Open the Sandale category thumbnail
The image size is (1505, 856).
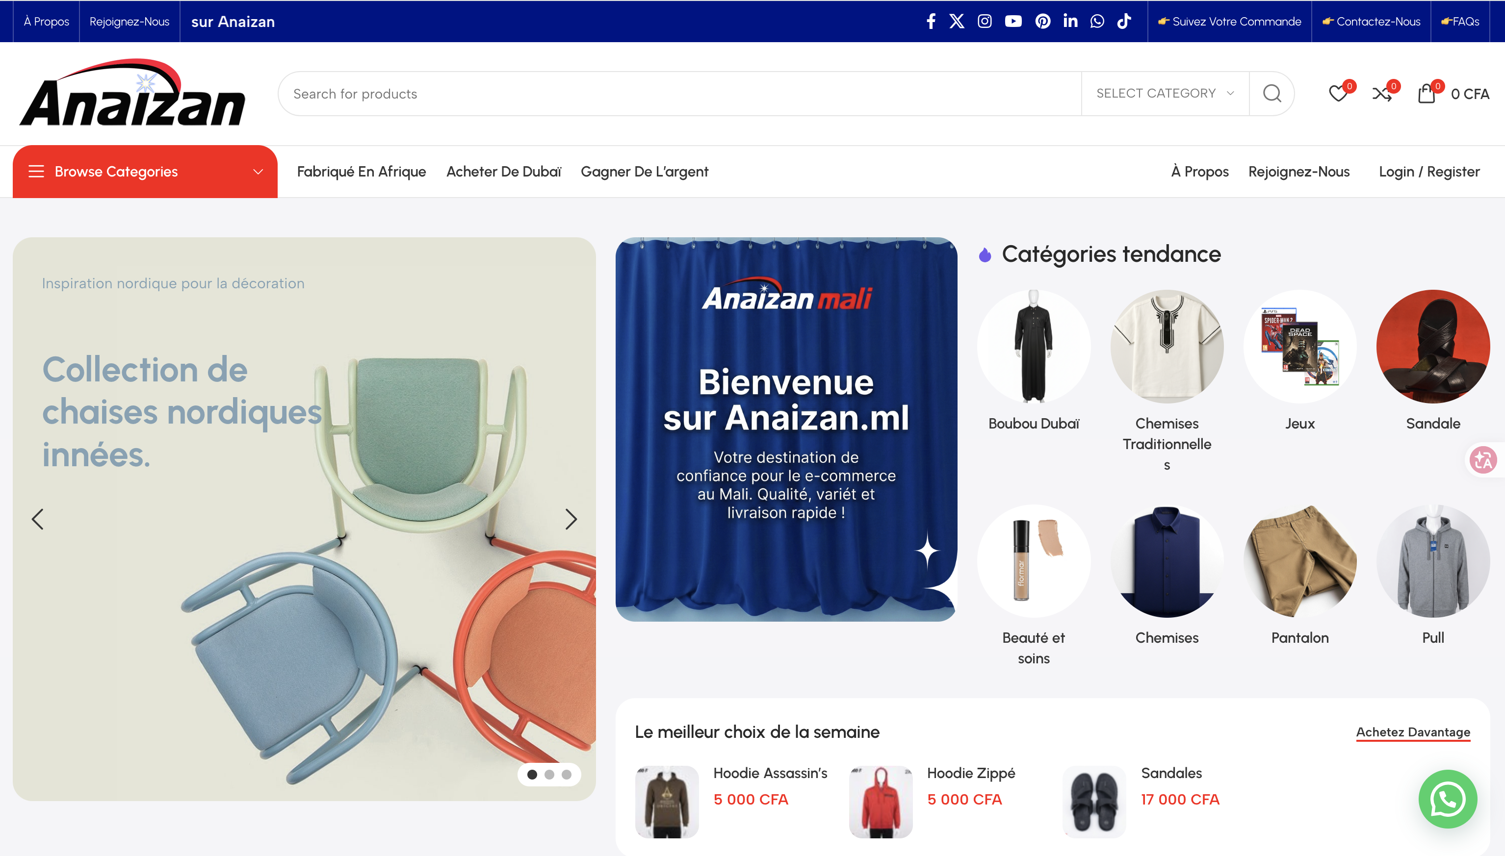pyautogui.click(x=1433, y=346)
